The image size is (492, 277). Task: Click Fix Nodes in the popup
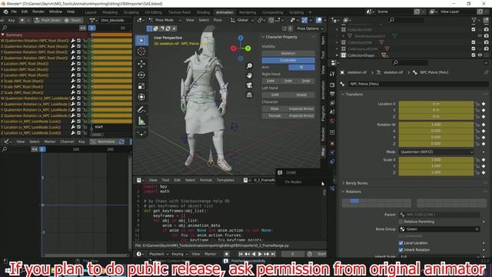tap(293, 182)
